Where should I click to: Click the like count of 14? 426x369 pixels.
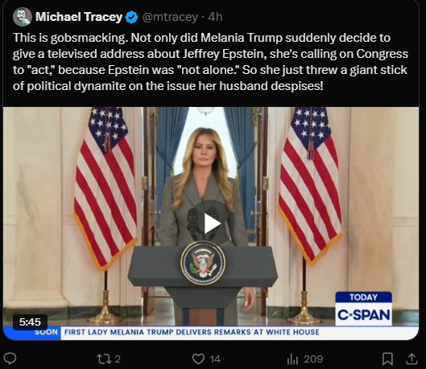(x=215, y=359)
